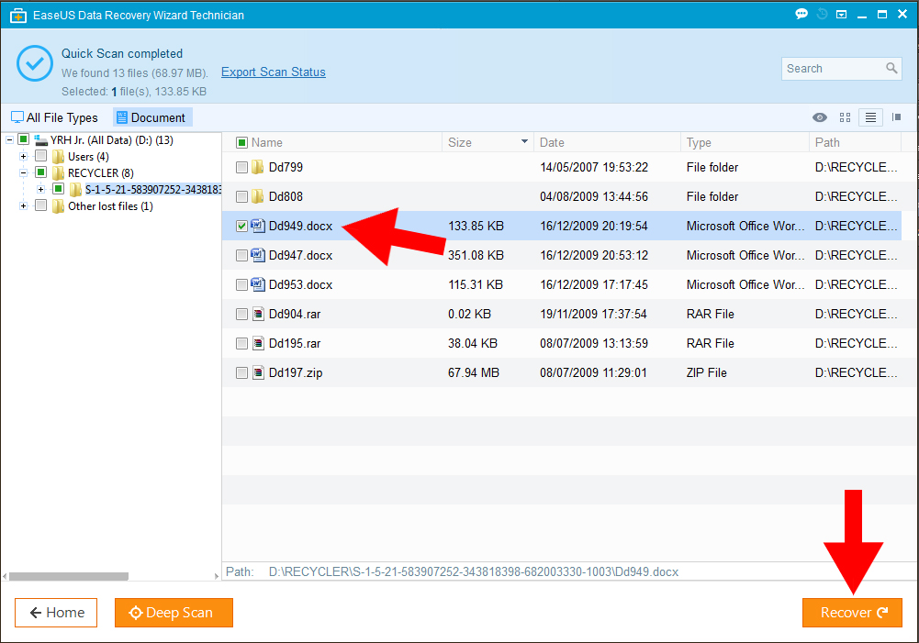Click the Dd195.rar archive icon
919x643 pixels.
[x=258, y=343]
